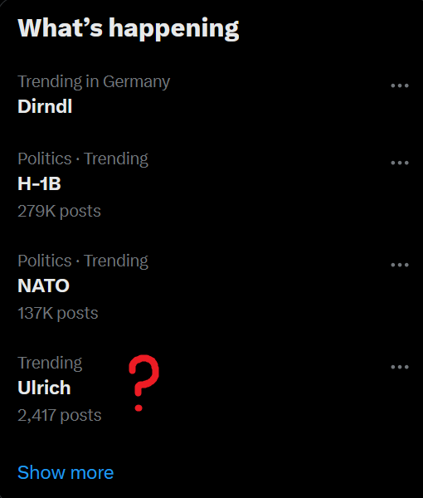Click empty space right of NATO title
The height and width of the screenshot is (498, 423).
[x=222, y=286]
